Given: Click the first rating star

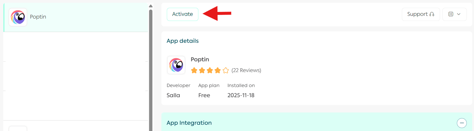Looking at the screenshot, I should coord(194,71).
